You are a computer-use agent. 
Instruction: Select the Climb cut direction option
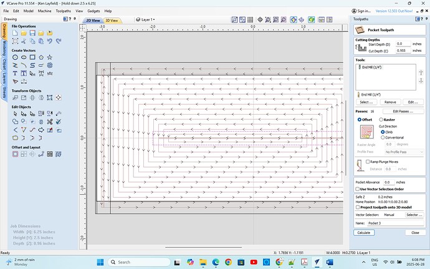(x=383, y=132)
